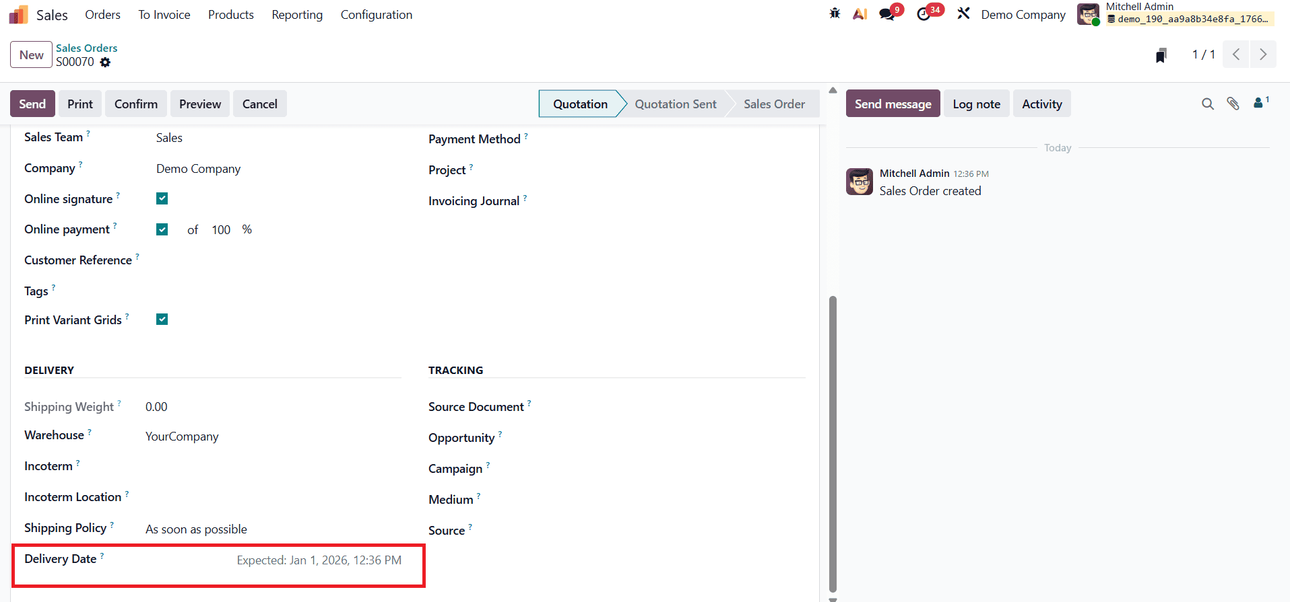
Task: Open conversations chat icon with 9 badge
Action: click(888, 14)
